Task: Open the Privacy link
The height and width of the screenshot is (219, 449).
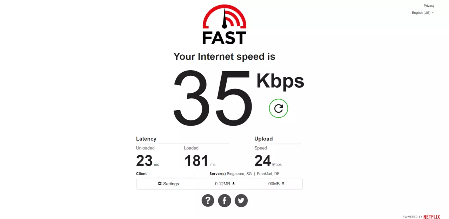Action: (x=429, y=6)
